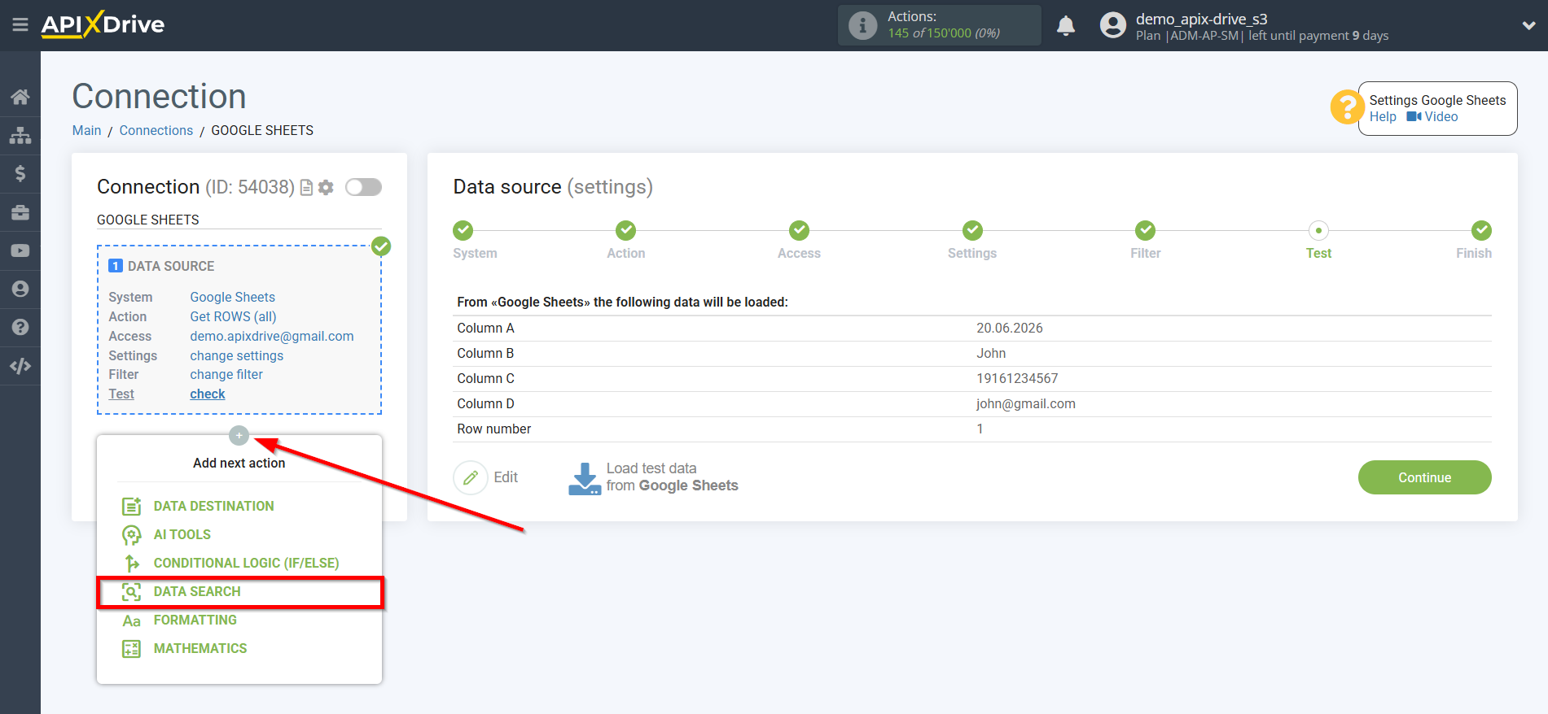Click the connection copy document icon

tap(307, 188)
